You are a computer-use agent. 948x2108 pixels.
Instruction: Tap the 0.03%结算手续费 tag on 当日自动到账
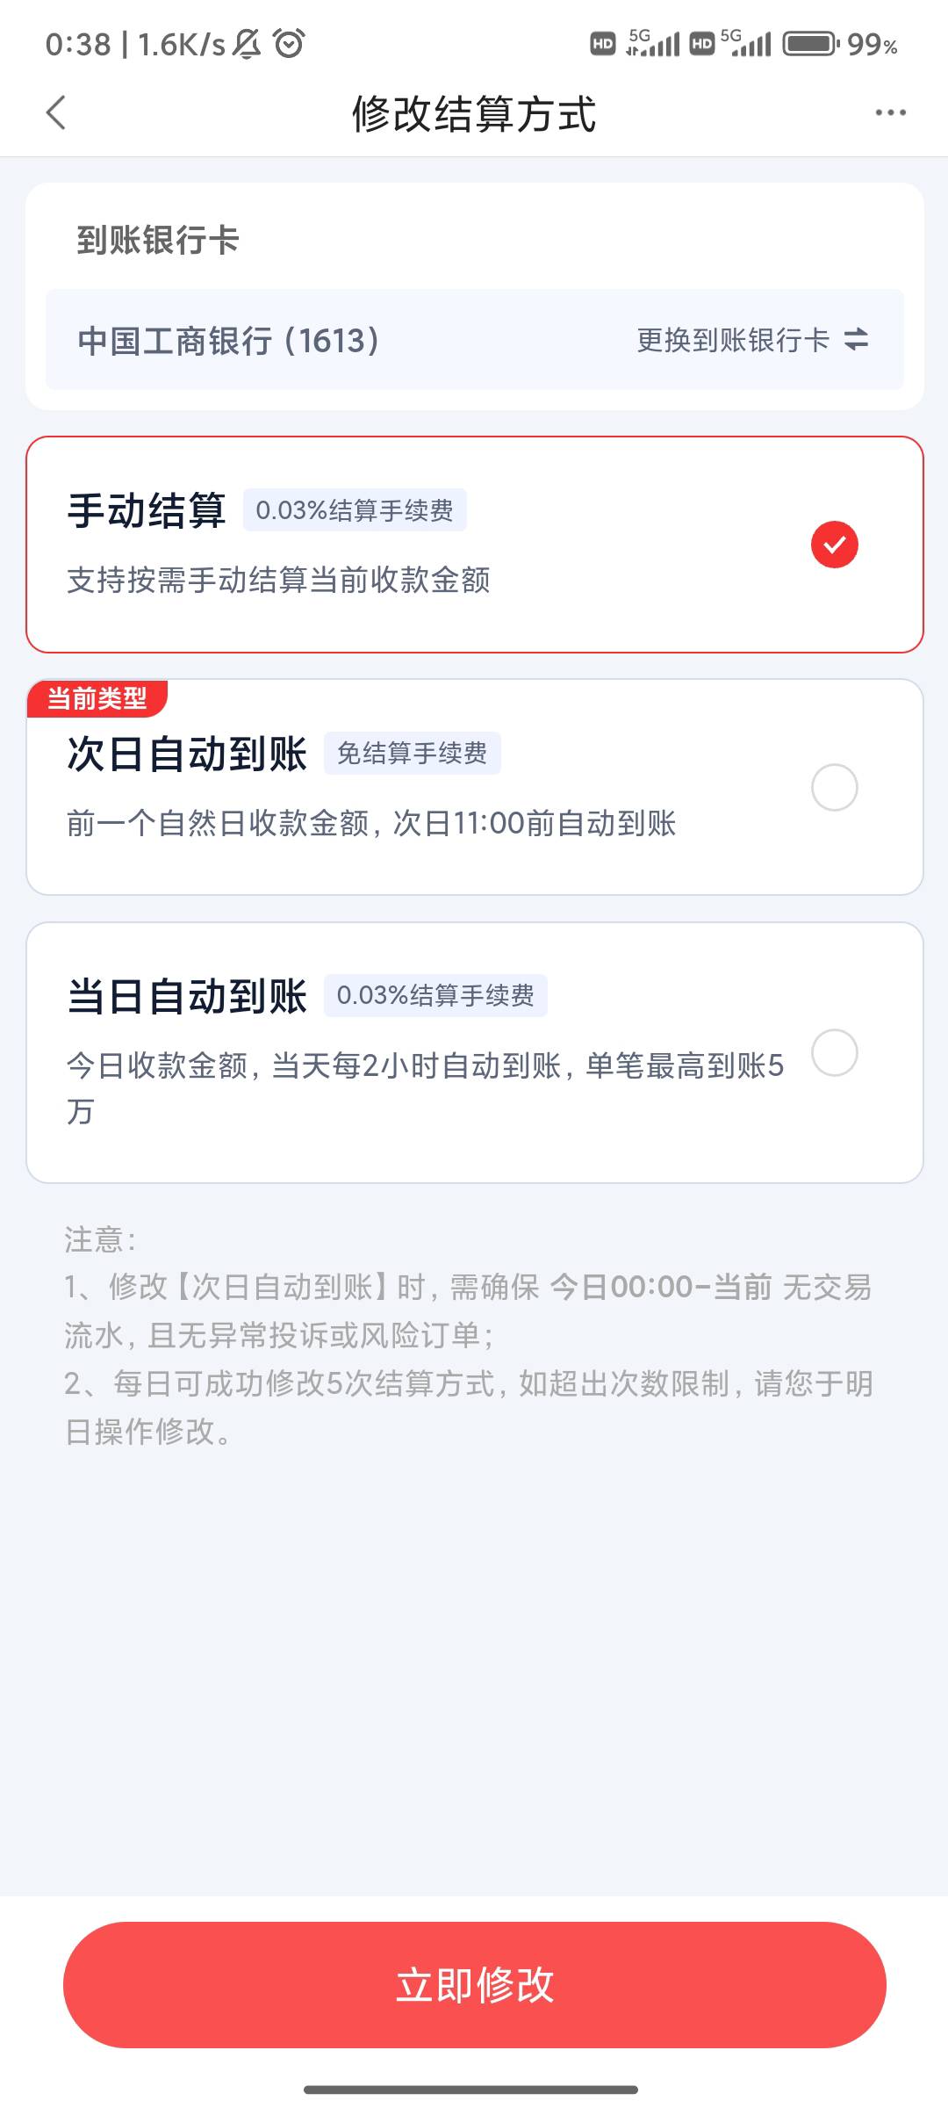435,996
